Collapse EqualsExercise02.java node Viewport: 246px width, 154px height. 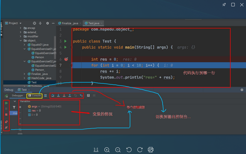click(25, 61)
